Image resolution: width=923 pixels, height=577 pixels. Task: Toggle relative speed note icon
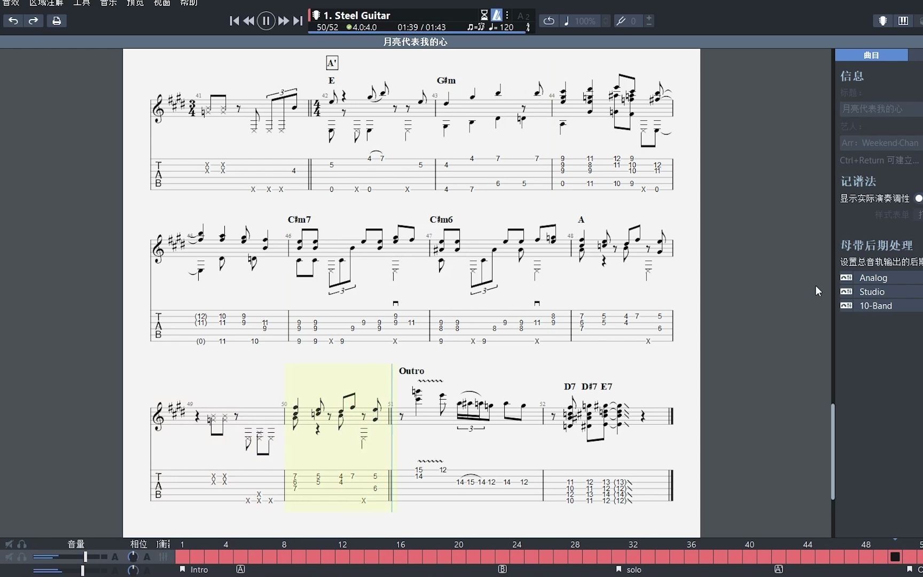pos(566,21)
